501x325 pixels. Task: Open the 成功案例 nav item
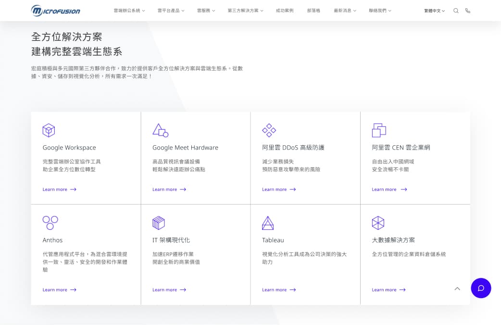click(285, 11)
